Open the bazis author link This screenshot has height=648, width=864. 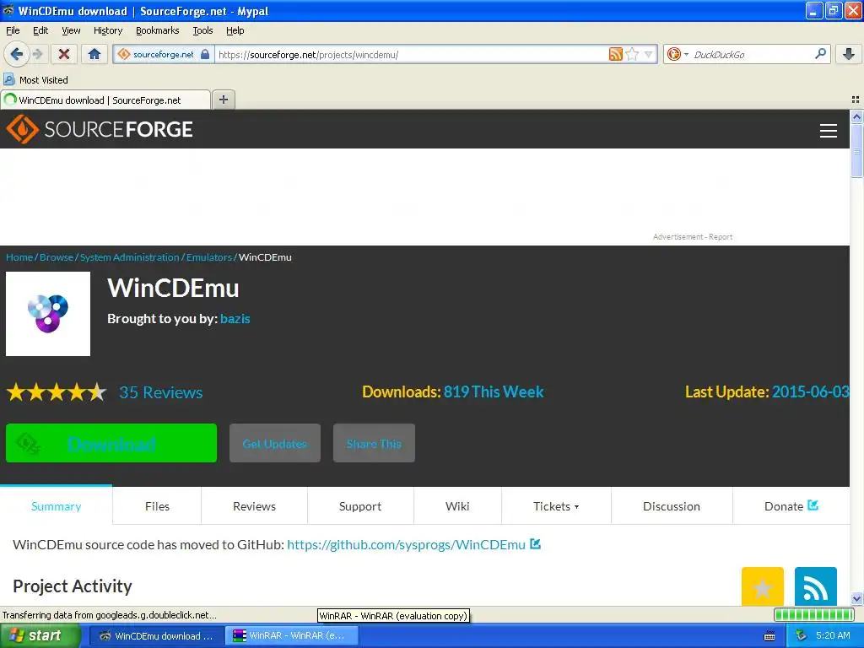pos(235,318)
